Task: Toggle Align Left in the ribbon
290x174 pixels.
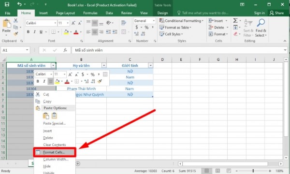Action: [x=88, y=32]
